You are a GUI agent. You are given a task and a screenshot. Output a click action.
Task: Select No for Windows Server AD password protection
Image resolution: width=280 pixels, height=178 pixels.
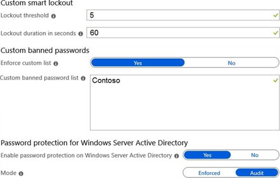pos(255,155)
